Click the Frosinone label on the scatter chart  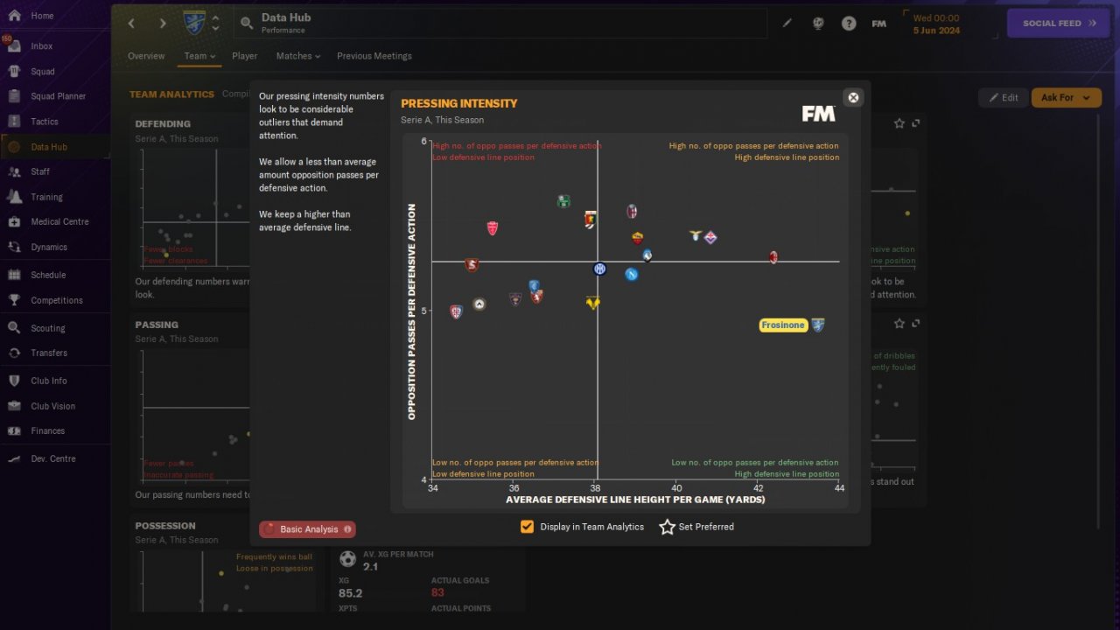click(x=783, y=325)
